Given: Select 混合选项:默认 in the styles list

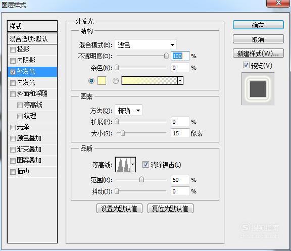Looking at the screenshot, I should [x=32, y=39].
